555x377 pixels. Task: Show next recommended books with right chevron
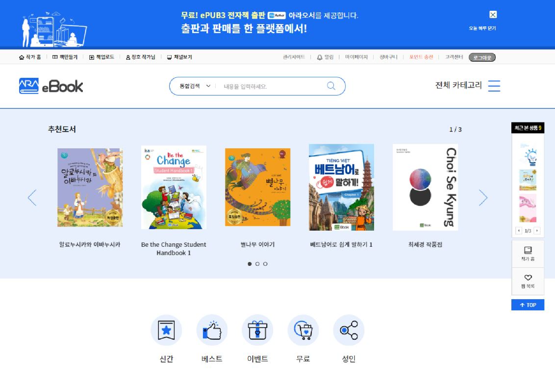(483, 197)
